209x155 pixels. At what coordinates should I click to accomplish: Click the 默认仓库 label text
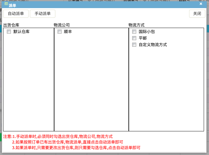21,32
